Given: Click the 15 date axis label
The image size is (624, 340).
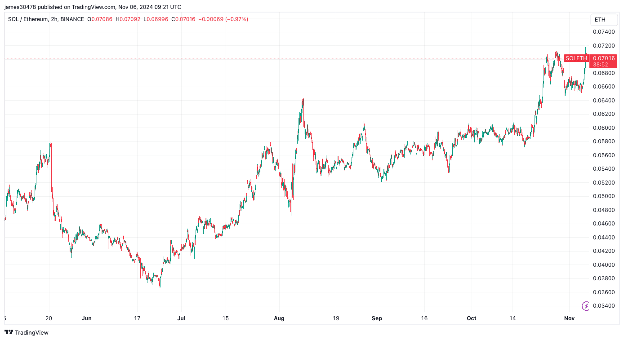Looking at the screenshot, I should click(225, 318).
